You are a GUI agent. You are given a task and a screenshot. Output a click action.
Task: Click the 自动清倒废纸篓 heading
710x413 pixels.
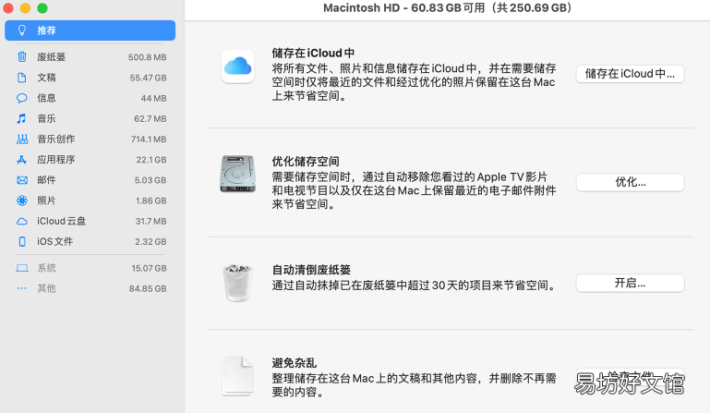pyautogui.click(x=311, y=270)
